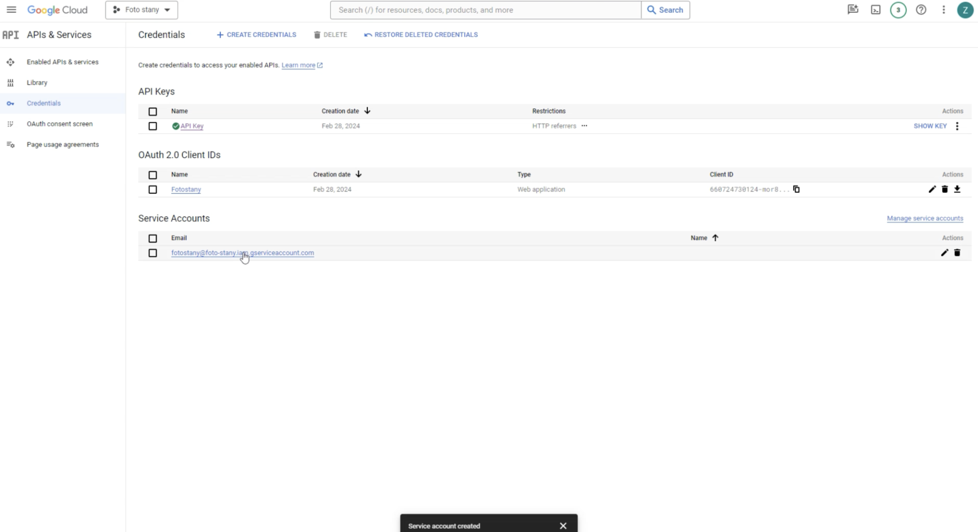Click the OAuth consent screen icon
Image resolution: width=978 pixels, height=532 pixels.
tap(10, 124)
